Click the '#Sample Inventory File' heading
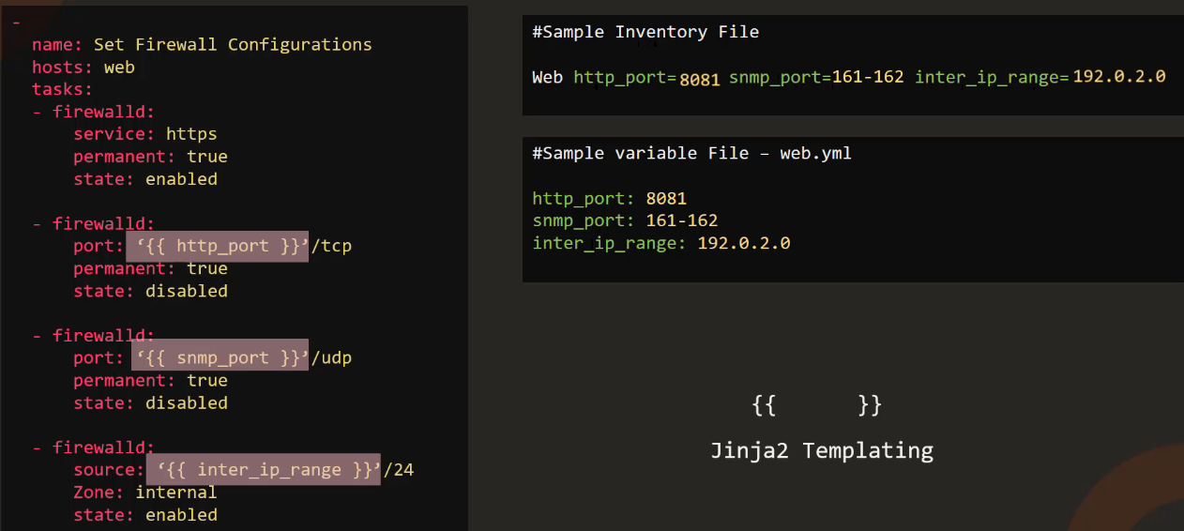Screen dimensions: 1184x531 click(645, 32)
